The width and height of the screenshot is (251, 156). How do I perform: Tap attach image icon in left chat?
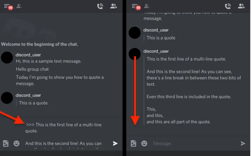point(5,143)
